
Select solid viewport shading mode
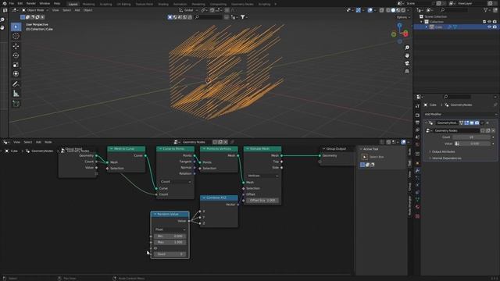393,10
